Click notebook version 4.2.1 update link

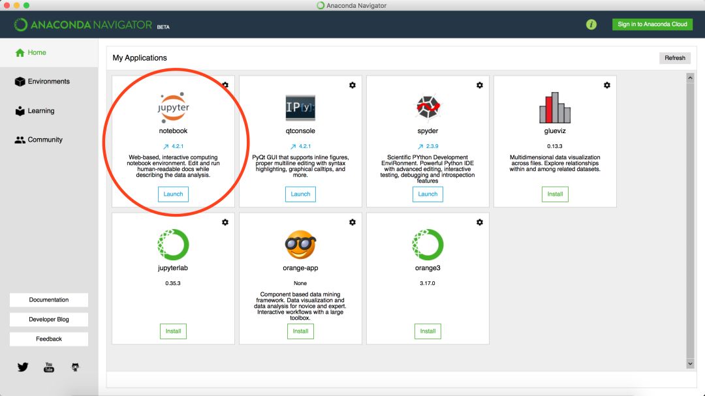[173, 146]
